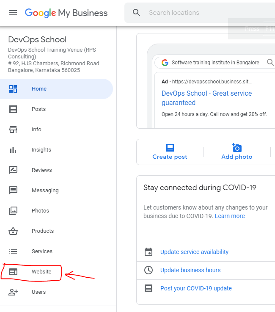Click the clock icon for business hours
The width and height of the screenshot is (275, 312).
pos(148,270)
